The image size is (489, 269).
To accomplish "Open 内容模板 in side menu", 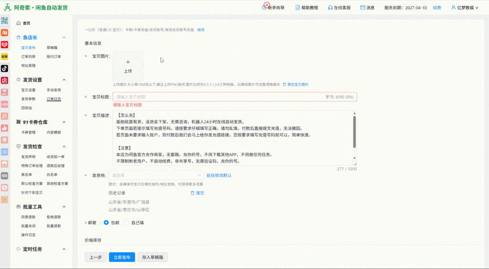I will coord(53,132).
